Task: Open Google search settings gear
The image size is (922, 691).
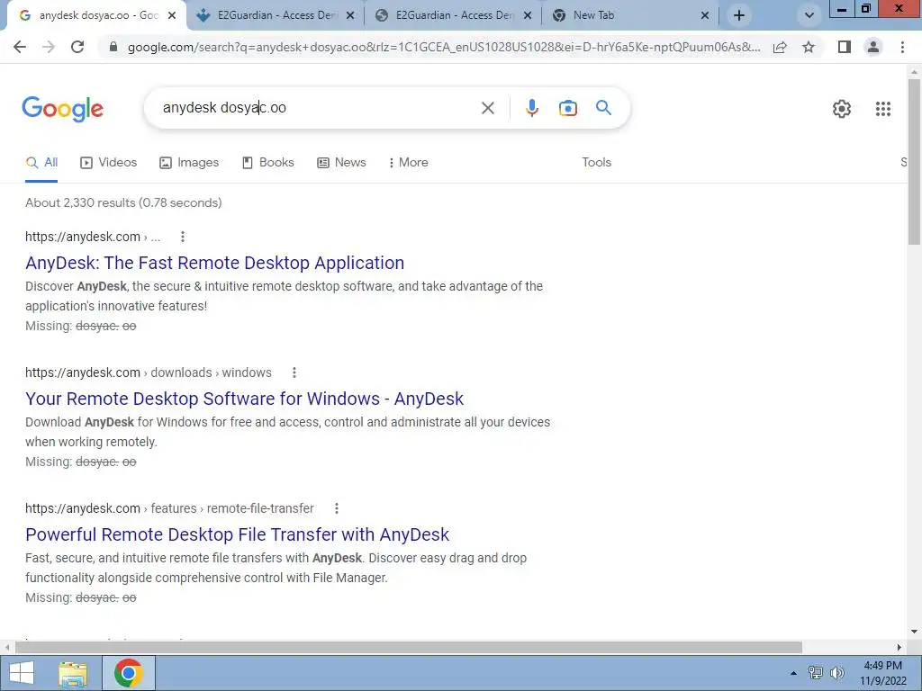Action: tap(842, 109)
